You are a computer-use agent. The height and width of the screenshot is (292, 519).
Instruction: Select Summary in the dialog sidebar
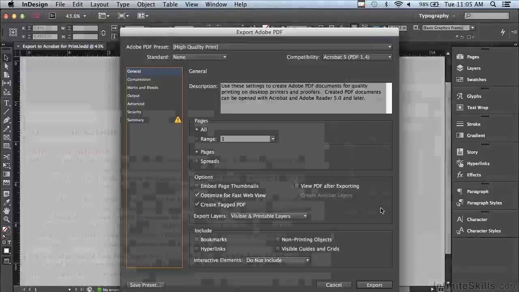click(x=135, y=120)
